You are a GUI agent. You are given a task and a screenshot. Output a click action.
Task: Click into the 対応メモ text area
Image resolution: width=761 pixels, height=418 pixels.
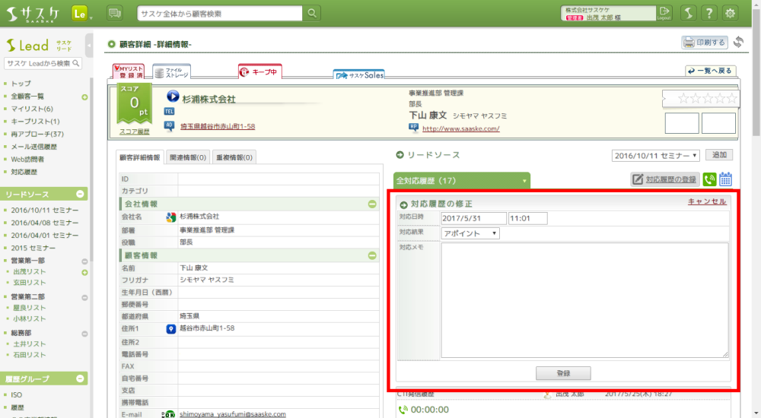(584, 299)
